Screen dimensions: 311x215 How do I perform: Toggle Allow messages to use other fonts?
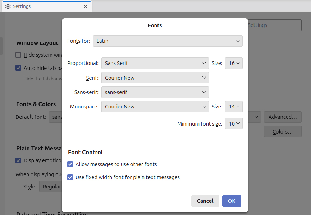coord(70,164)
